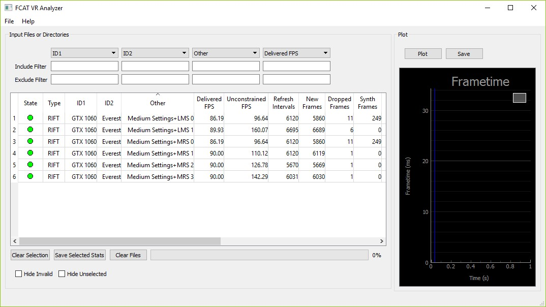The width and height of the screenshot is (546, 307).
Task: Expand the ID2 column dropdown
Action: tap(155, 53)
